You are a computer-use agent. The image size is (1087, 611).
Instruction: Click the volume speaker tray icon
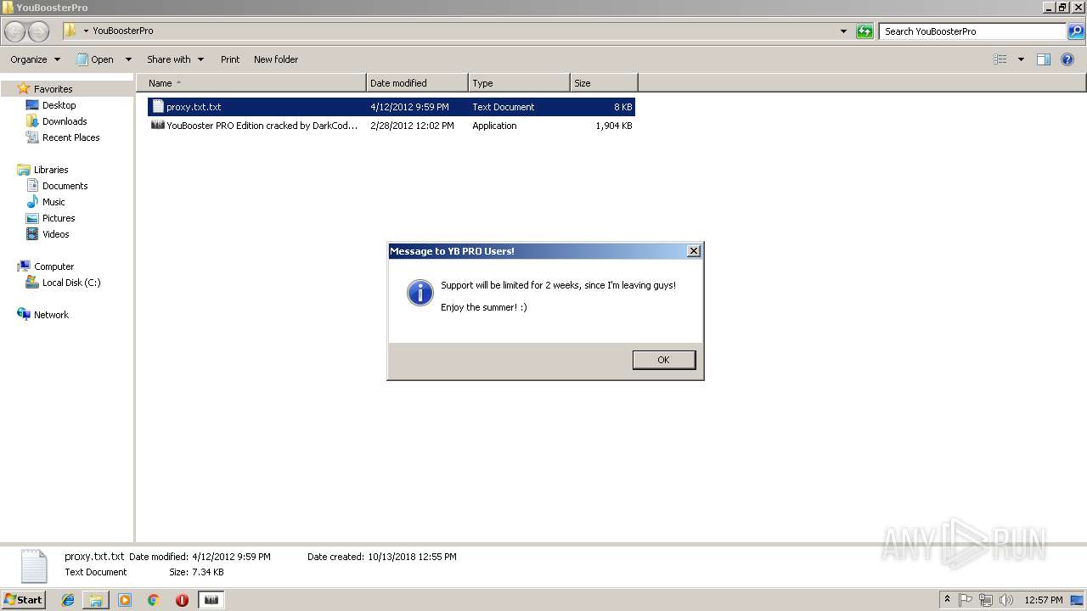pyautogui.click(x=1006, y=600)
